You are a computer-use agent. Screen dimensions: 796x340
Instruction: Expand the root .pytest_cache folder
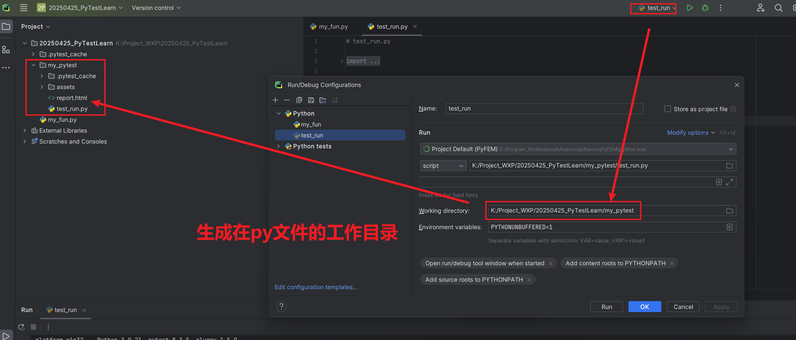point(33,54)
